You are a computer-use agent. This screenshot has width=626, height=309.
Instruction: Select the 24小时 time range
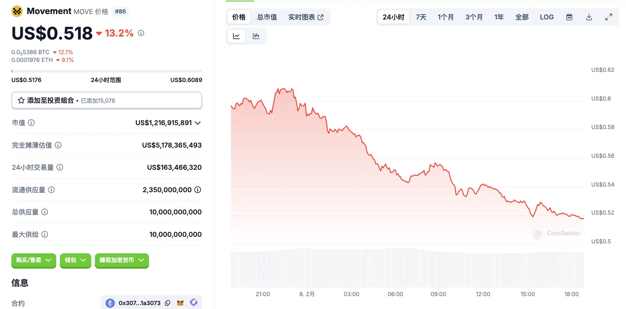tap(393, 17)
